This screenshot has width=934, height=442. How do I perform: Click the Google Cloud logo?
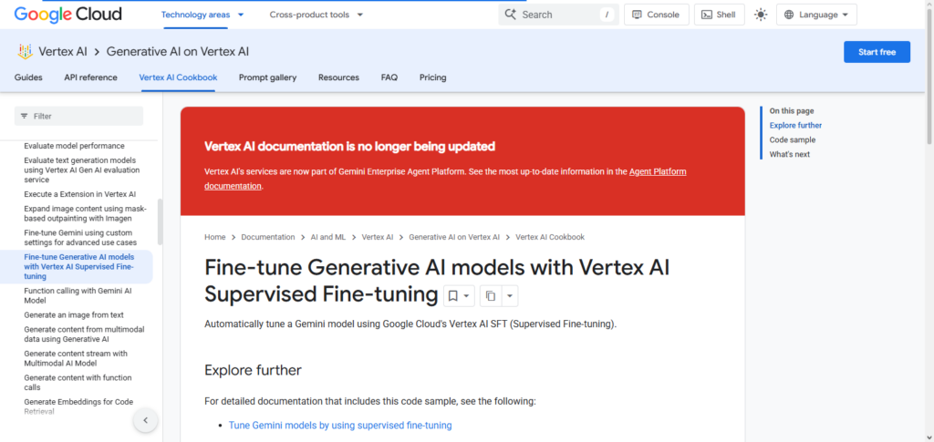(67, 15)
